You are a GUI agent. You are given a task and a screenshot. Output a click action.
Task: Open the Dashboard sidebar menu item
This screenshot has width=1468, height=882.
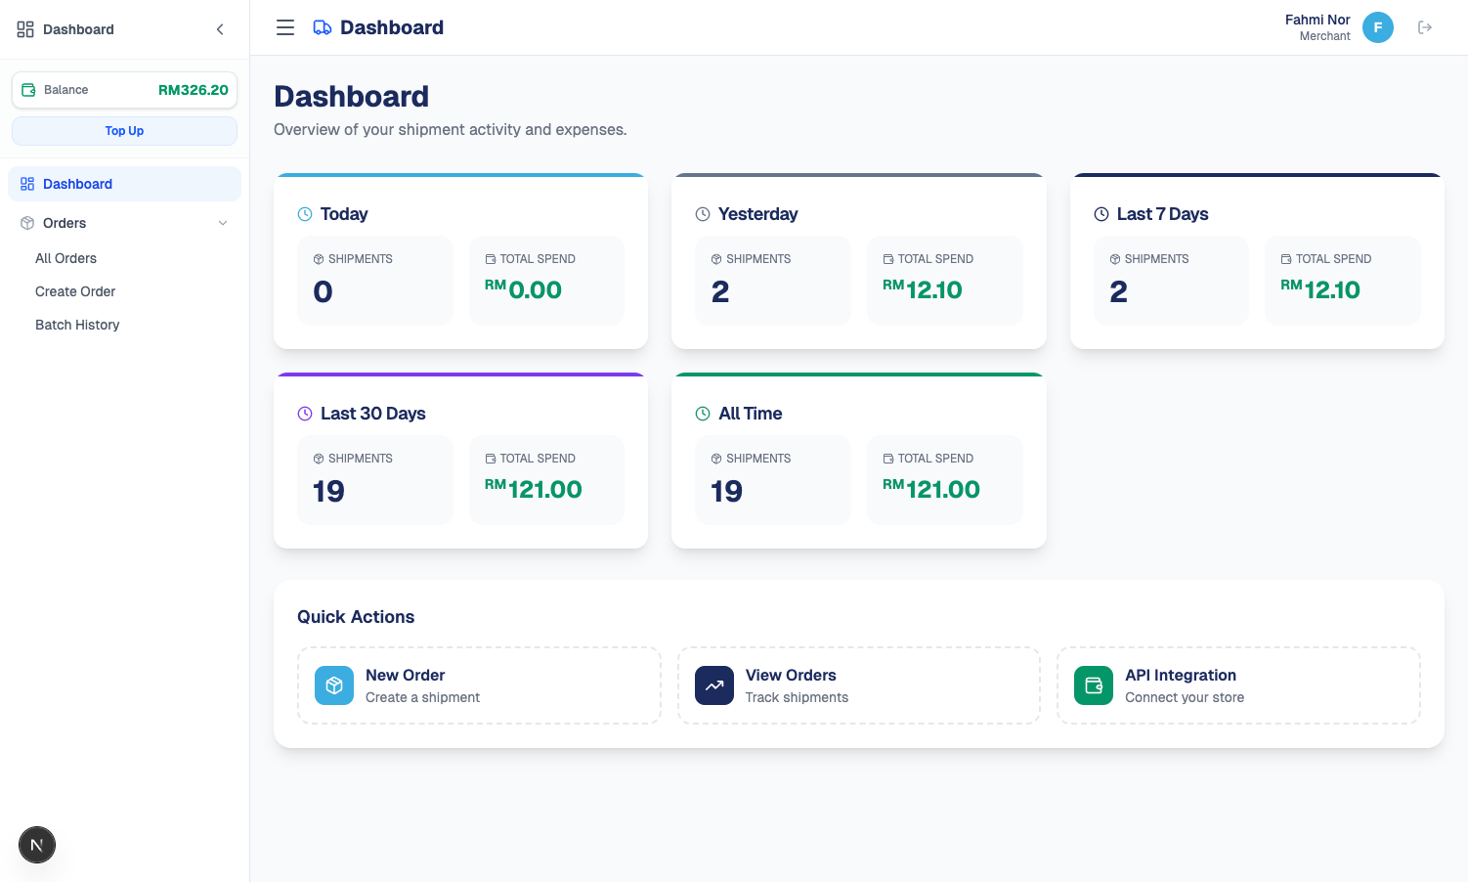77,184
